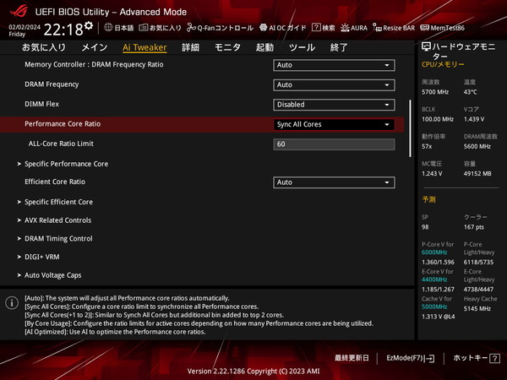This screenshot has width=507, height=380.
Task: Click the EzMode switch arrow icon
Action: (x=430, y=358)
